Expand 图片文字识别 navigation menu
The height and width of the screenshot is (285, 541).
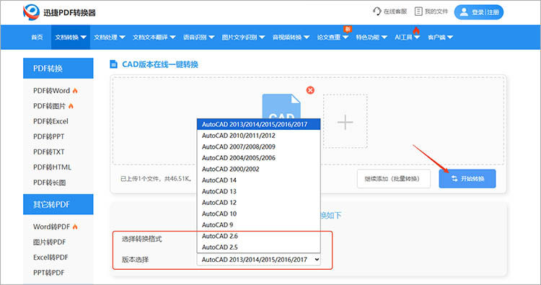[243, 38]
